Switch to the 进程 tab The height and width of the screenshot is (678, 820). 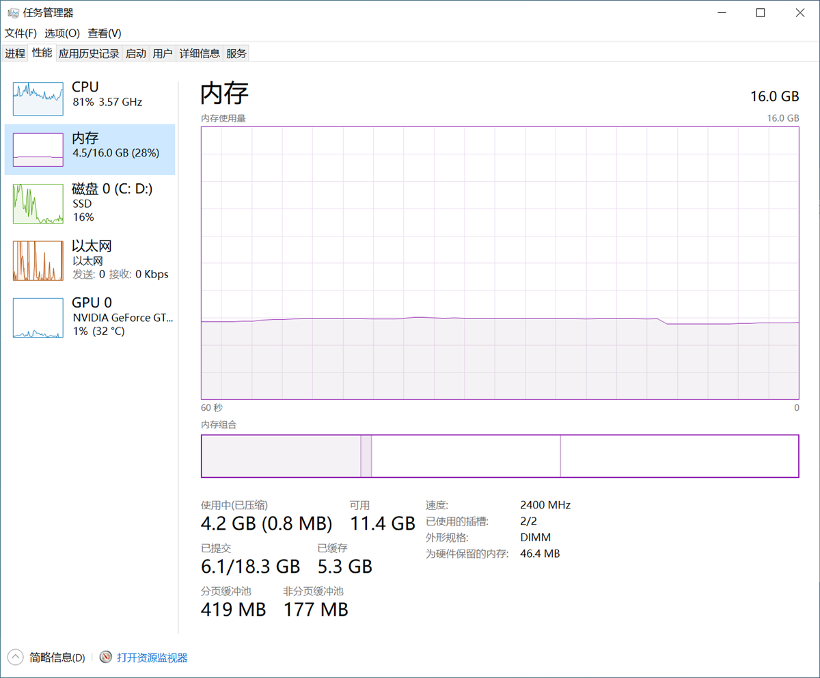(15, 53)
